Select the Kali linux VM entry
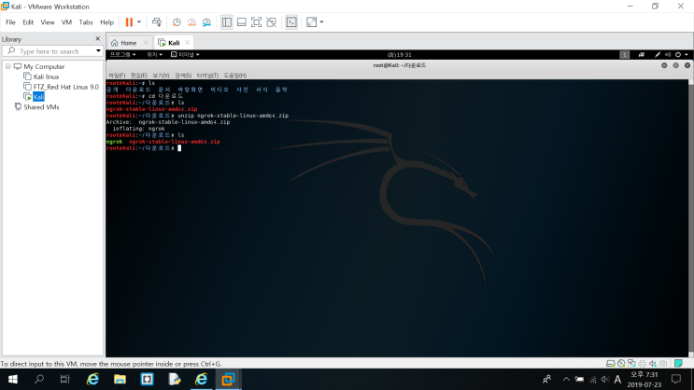Viewport: 694px width, 390px height. click(46, 77)
